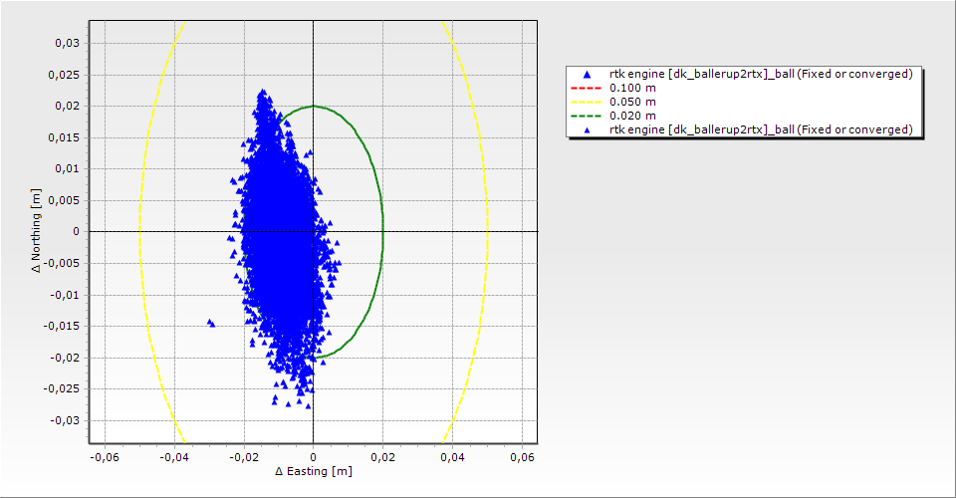The width and height of the screenshot is (956, 498).
Task: Click the Δ Northing [m] axis title
Action: coord(37,231)
